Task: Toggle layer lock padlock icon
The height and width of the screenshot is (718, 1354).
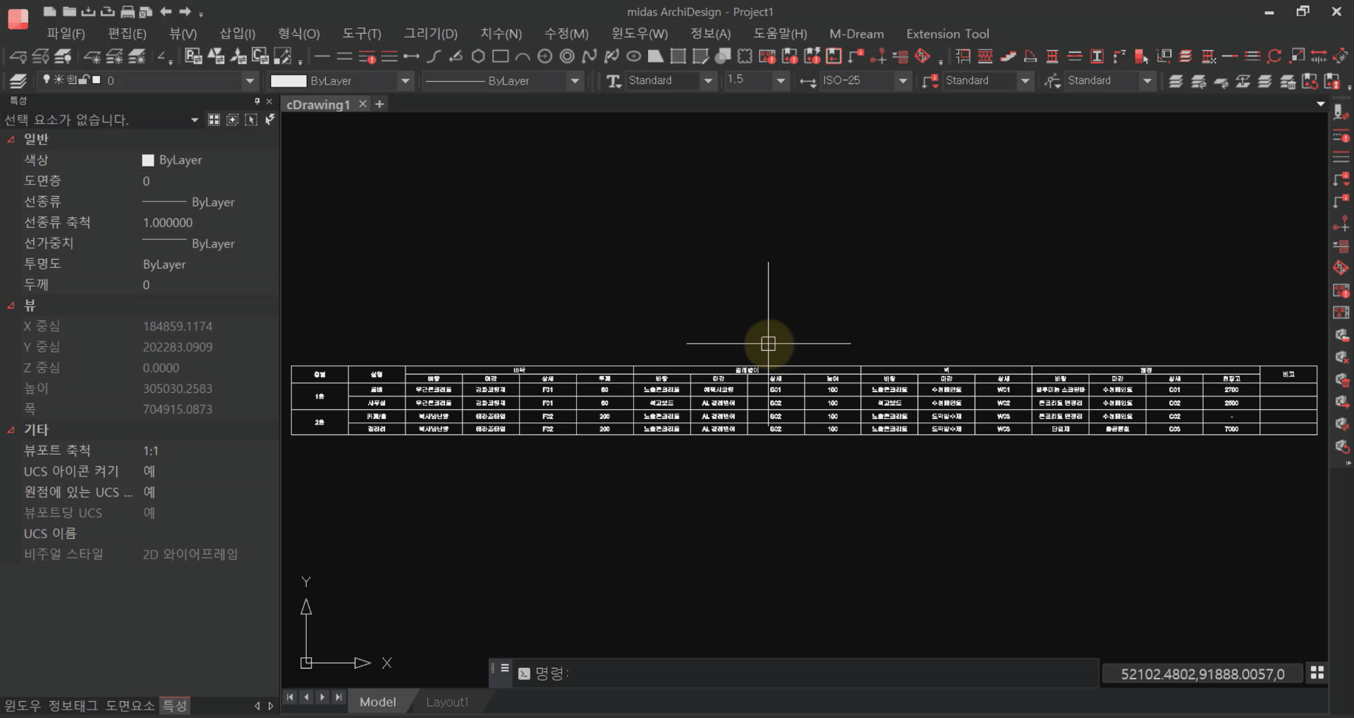Action: tap(84, 80)
